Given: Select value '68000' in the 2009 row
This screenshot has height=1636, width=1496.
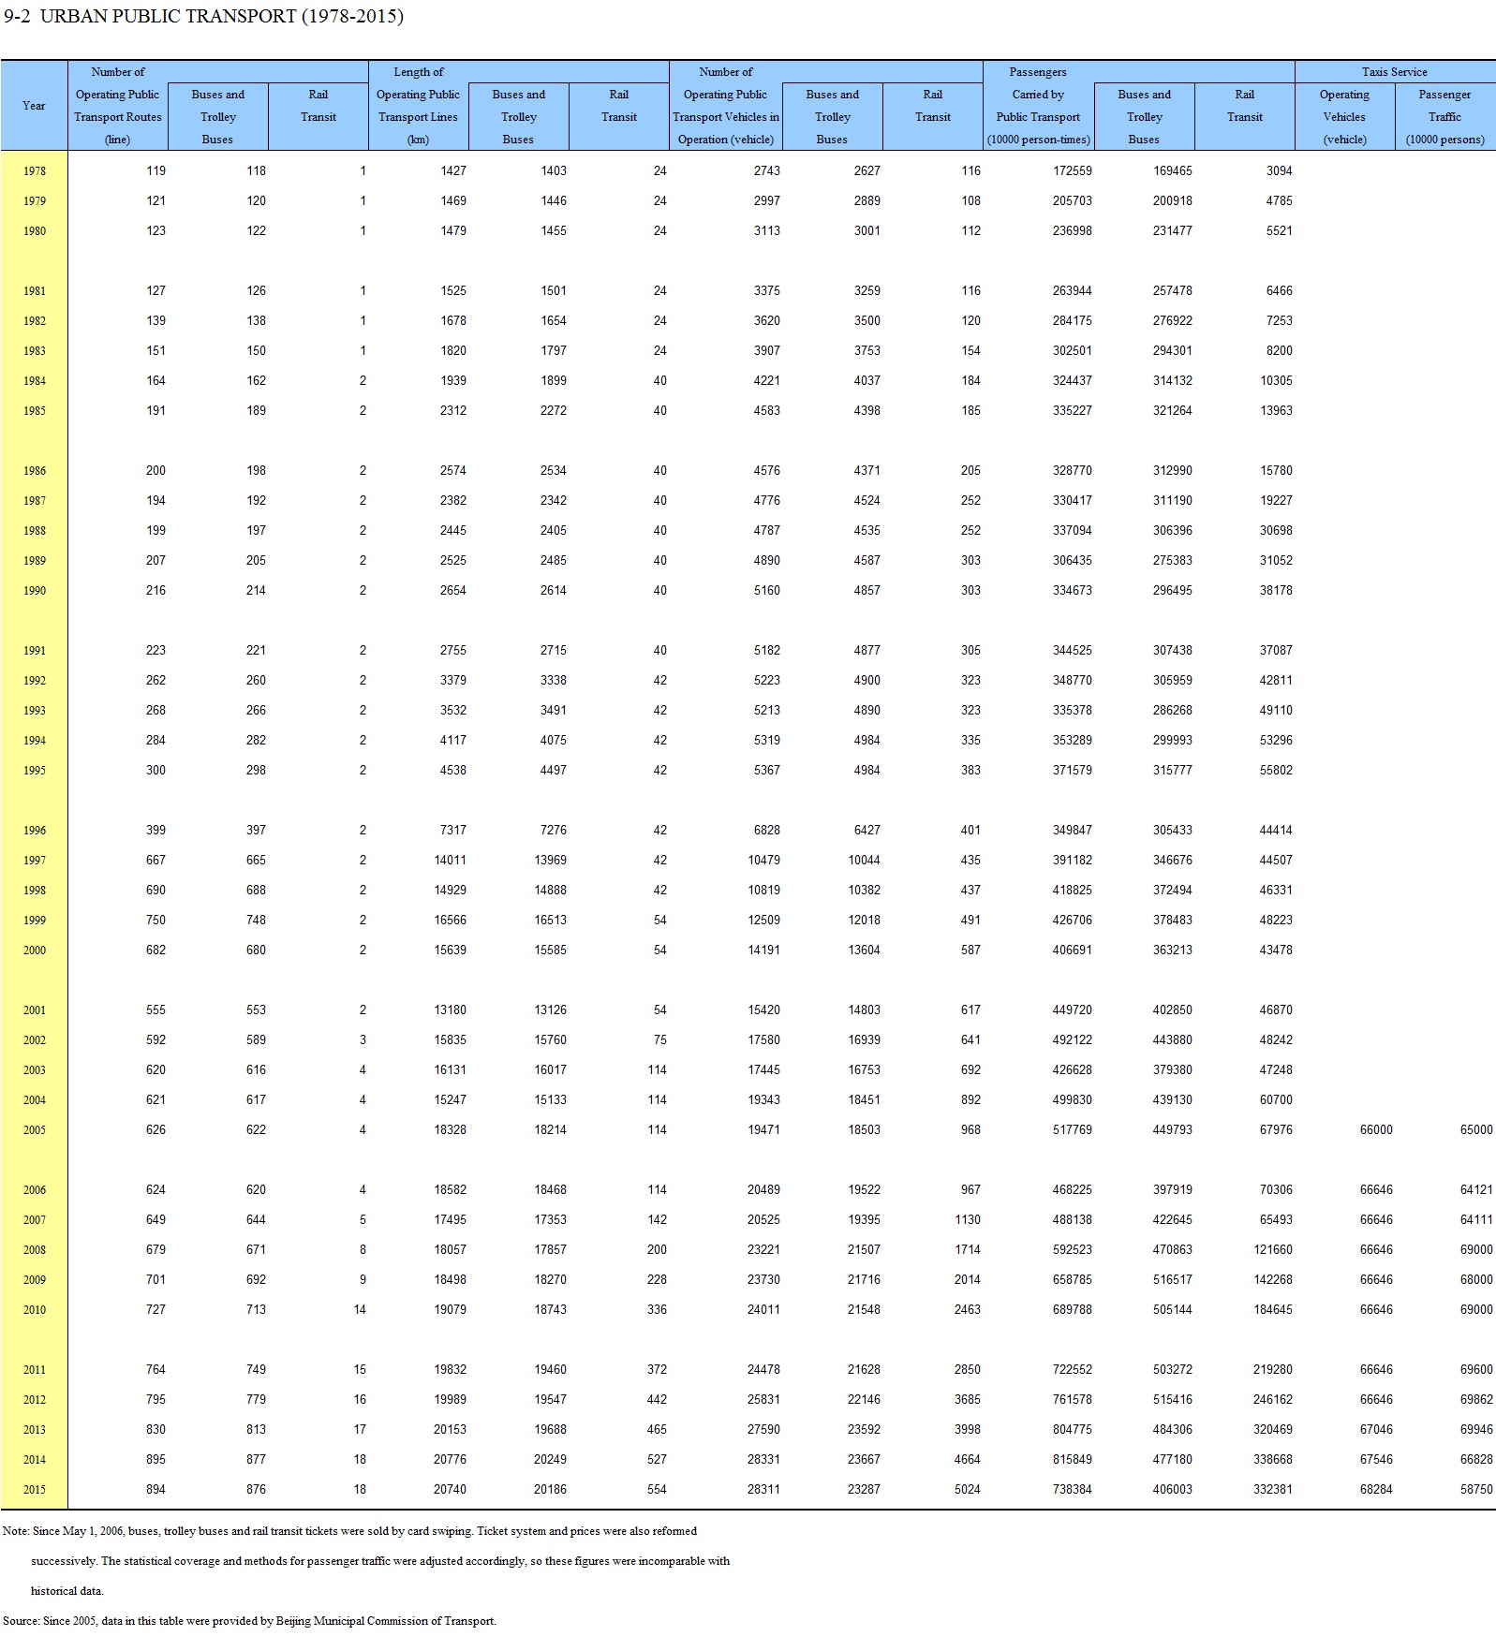Looking at the screenshot, I should [x=1476, y=1280].
